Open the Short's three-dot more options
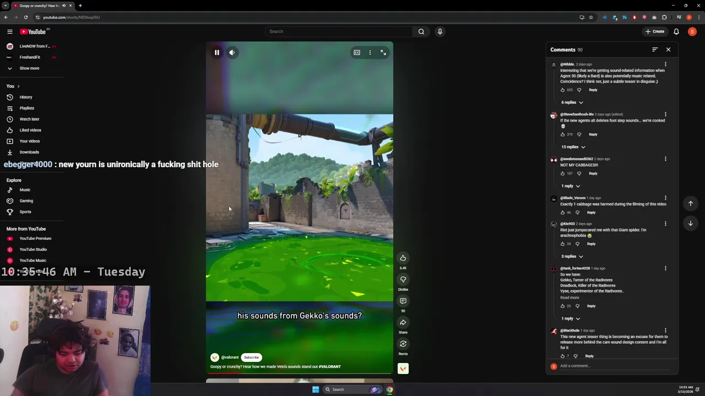 pos(370,53)
